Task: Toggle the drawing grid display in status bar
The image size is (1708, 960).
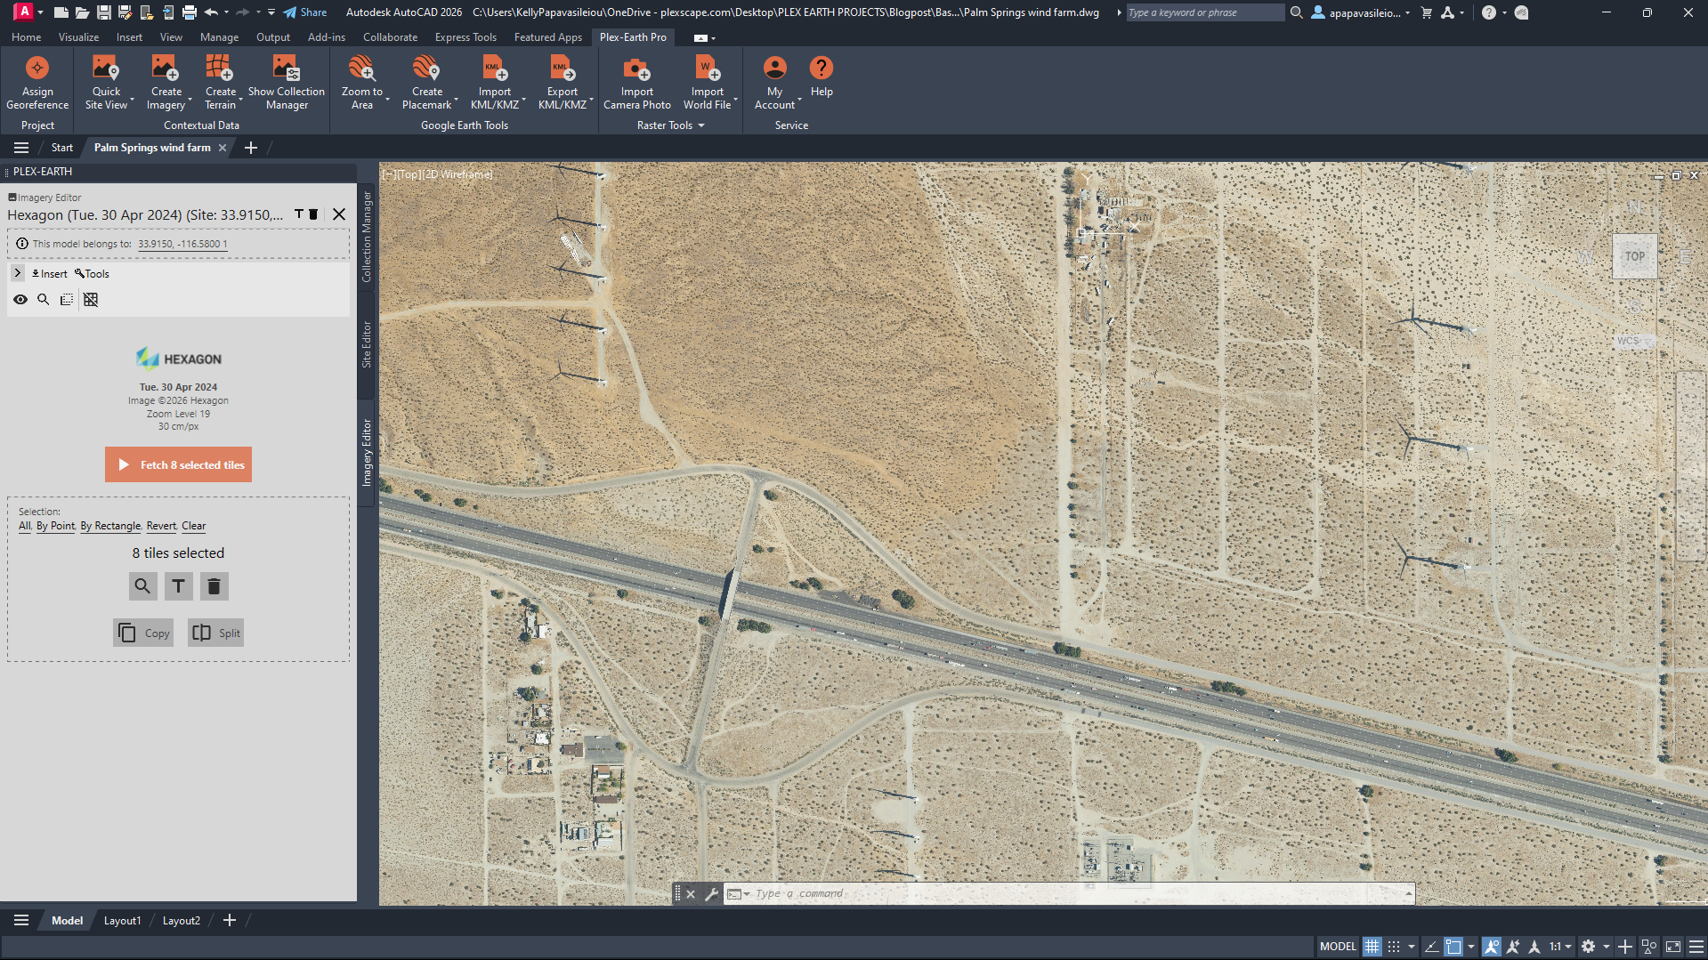Action: [x=1372, y=947]
